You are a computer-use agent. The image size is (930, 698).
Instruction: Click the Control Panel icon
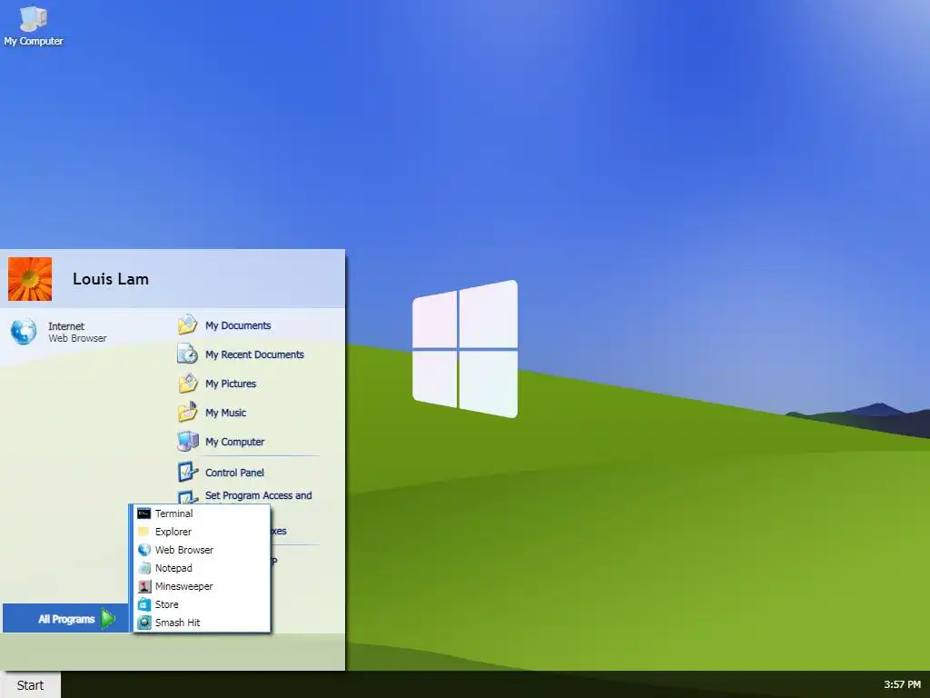click(187, 472)
